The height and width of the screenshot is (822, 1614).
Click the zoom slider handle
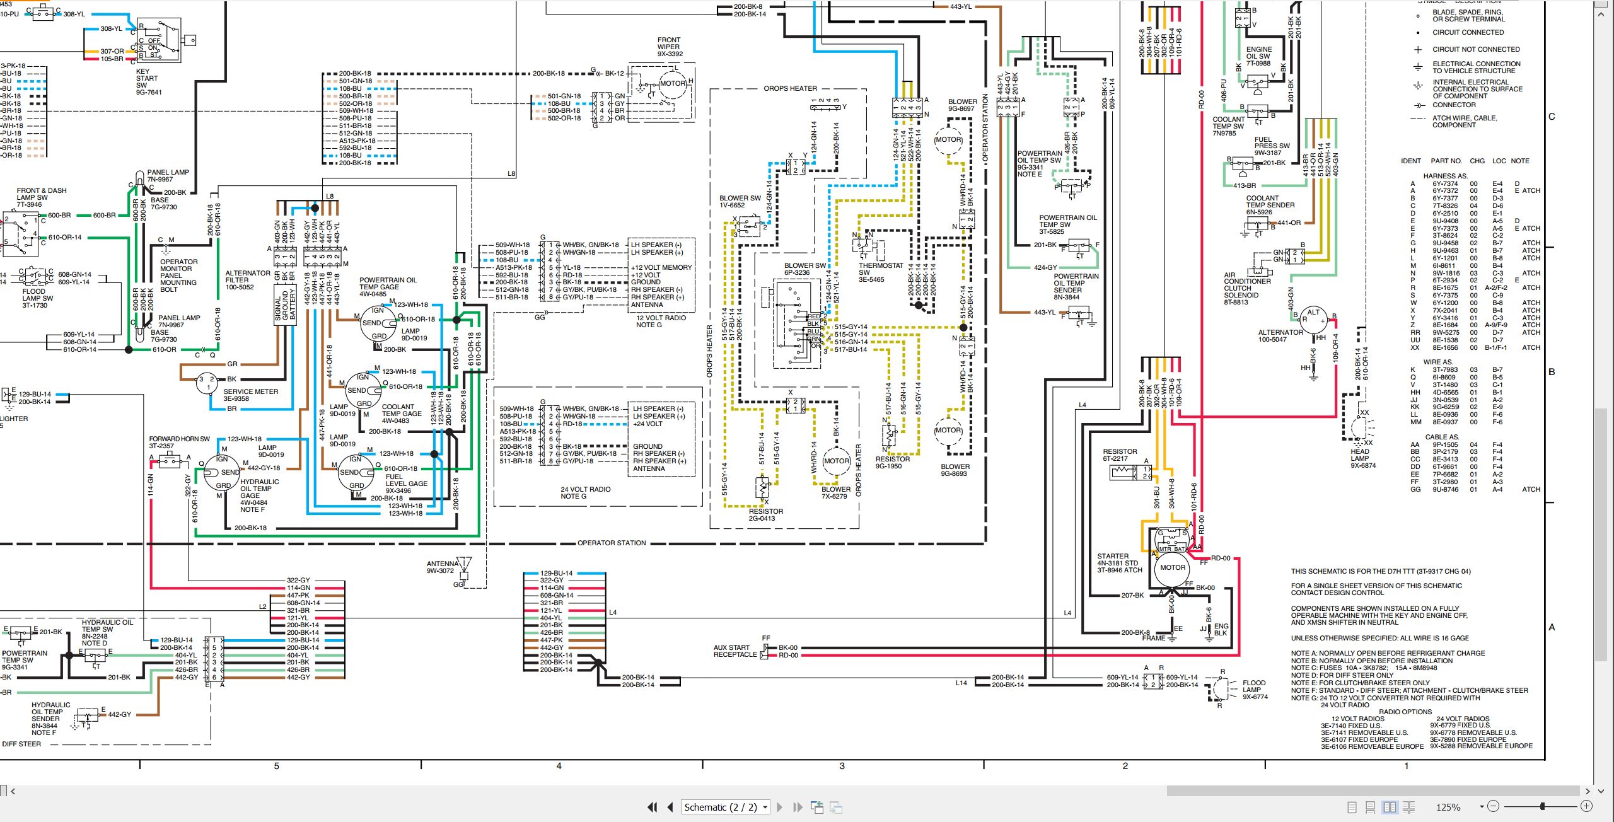(x=1542, y=806)
